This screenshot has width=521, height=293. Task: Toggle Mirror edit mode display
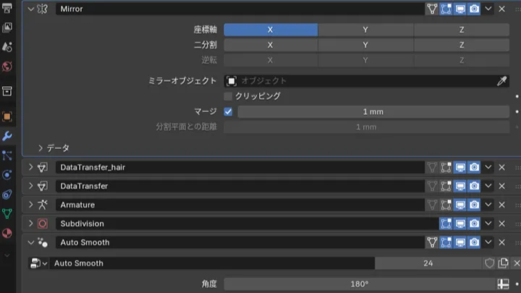coord(446,9)
